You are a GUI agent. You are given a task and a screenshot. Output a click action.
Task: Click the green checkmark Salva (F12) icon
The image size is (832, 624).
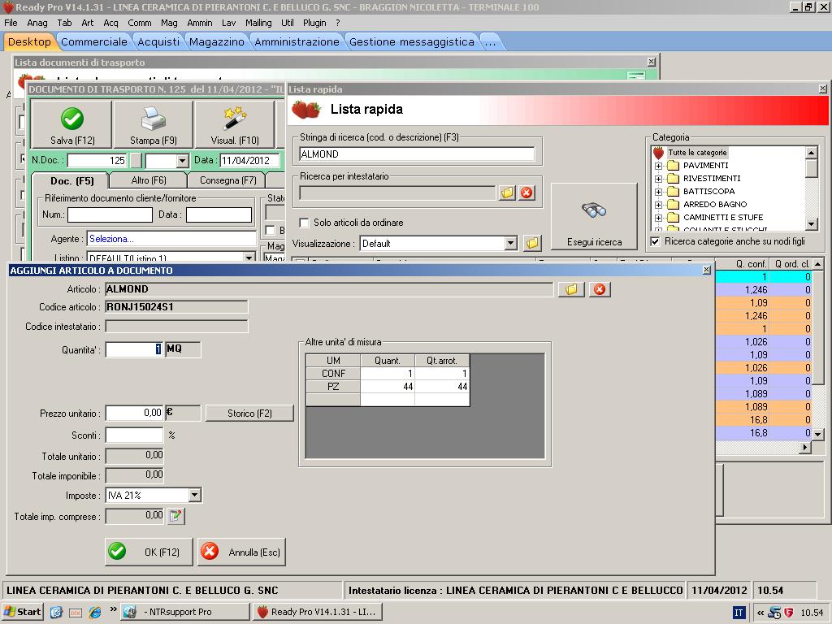72,119
